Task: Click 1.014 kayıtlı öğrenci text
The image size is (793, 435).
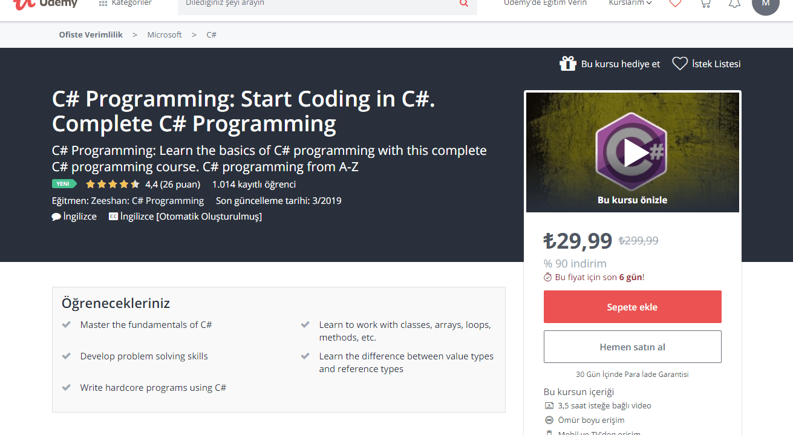Action: coord(254,185)
